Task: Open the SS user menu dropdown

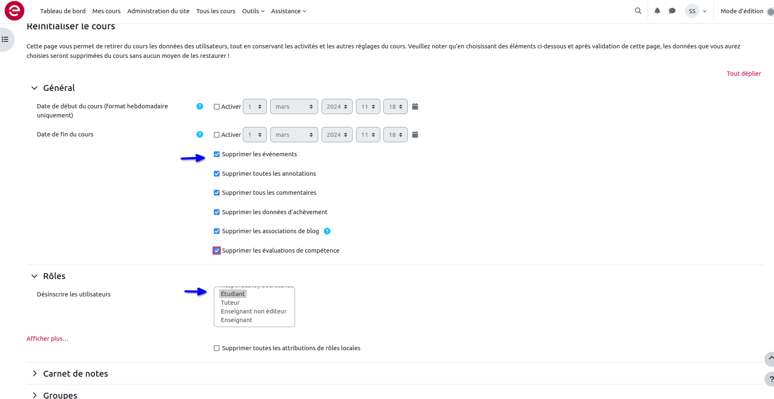Action: click(696, 11)
